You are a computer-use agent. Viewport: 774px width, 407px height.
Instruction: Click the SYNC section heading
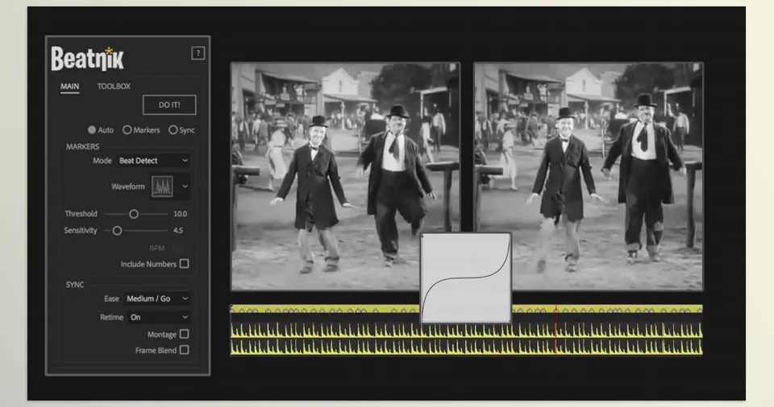tap(75, 285)
